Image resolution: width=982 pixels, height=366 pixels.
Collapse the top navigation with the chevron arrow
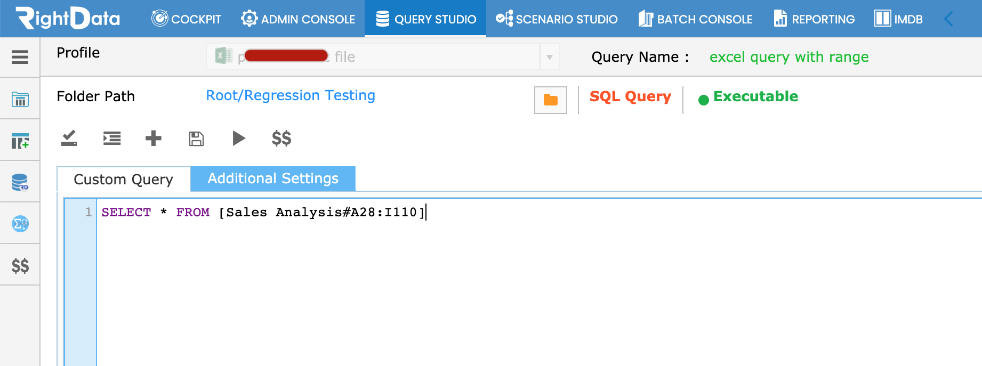pyautogui.click(x=948, y=19)
